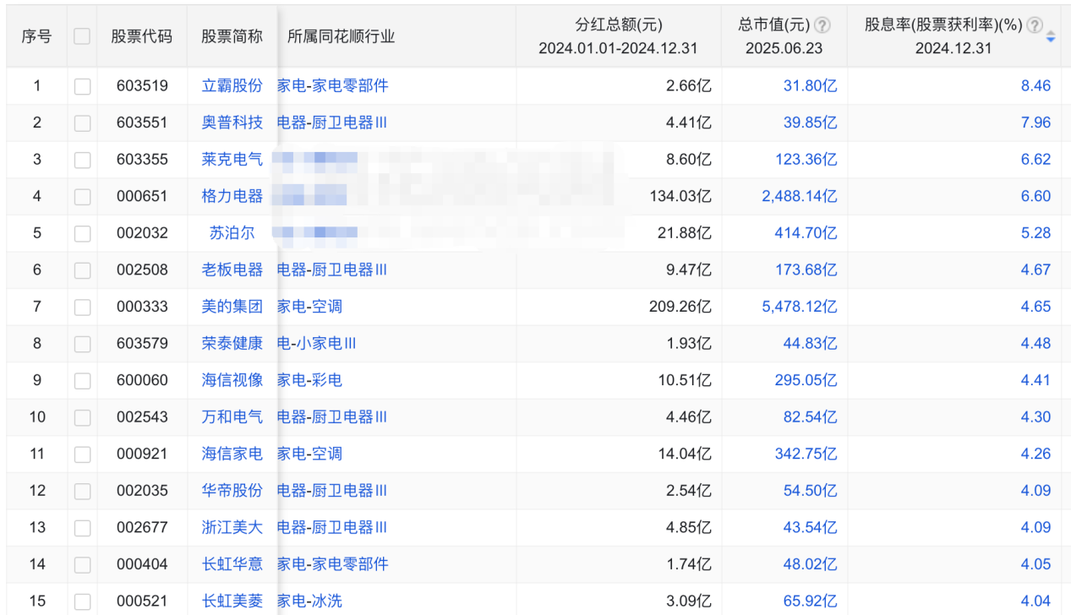Check the box for 莱克电气 row
The image size is (1071, 615).
[x=82, y=160]
